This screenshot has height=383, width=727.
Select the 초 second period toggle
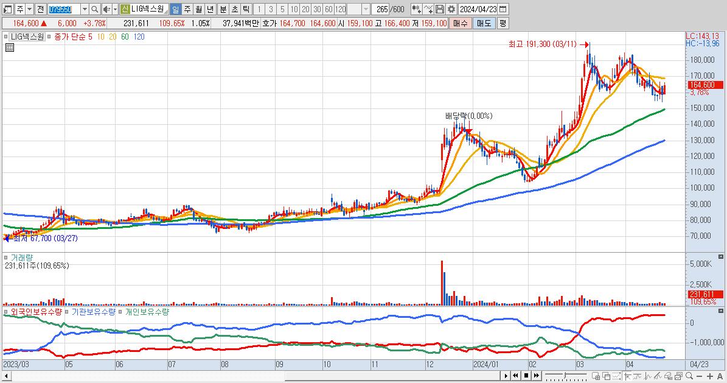point(235,9)
